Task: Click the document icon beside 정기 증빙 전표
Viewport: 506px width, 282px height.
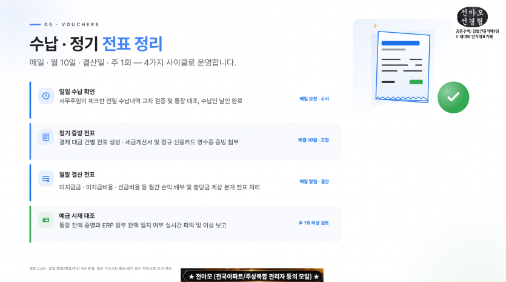Action: 46,137
